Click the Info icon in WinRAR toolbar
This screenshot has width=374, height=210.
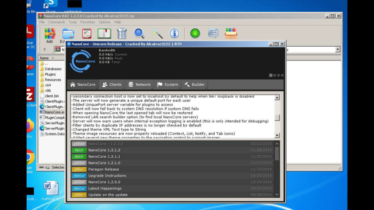tap(174, 33)
